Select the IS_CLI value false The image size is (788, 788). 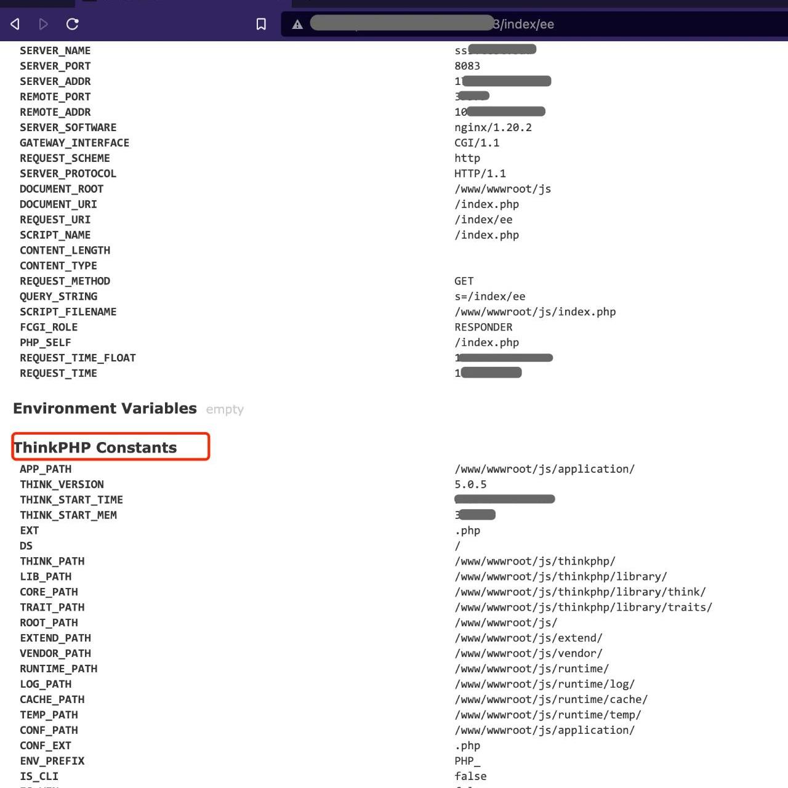click(470, 777)
